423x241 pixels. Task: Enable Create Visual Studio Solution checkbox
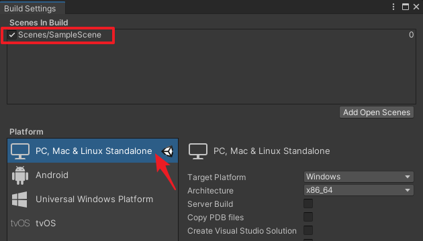(x=308, y=230)
